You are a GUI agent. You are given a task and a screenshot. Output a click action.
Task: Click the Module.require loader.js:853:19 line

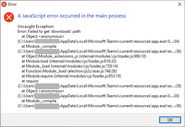[x=71, y=76]
